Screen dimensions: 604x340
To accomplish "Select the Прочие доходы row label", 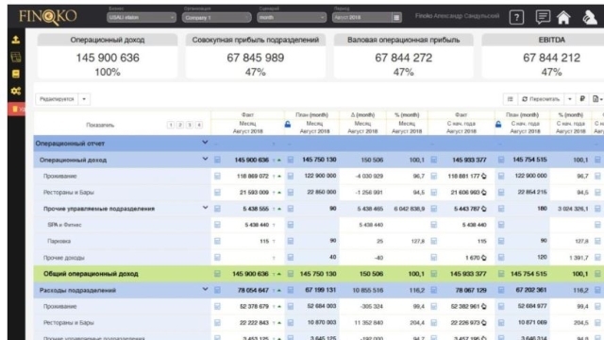I will [63, 258].
